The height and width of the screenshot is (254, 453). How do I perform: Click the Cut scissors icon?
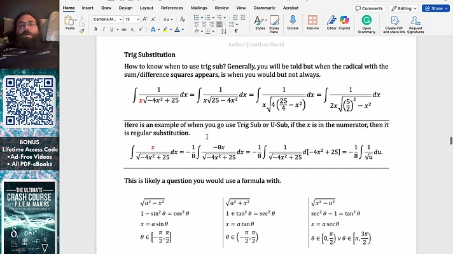coord(82,18)
